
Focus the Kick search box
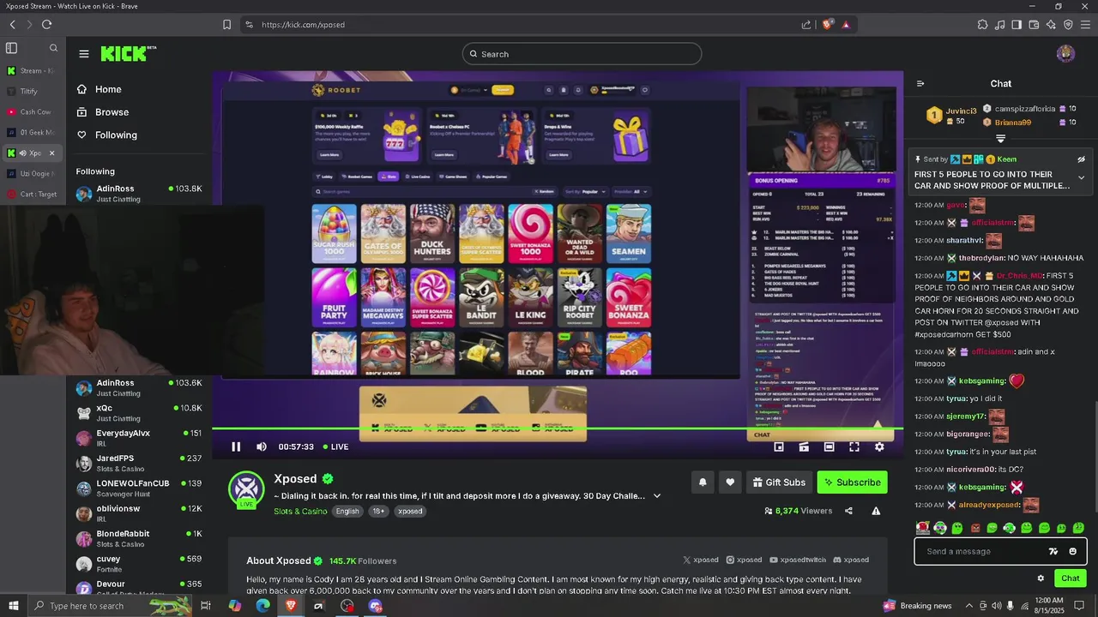582,54
